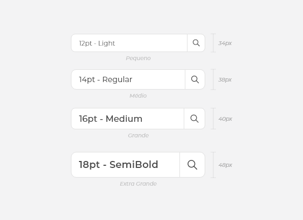303x220 pixels.
Task: Select the Extra Grande size caption
Action: coord(138,184)
